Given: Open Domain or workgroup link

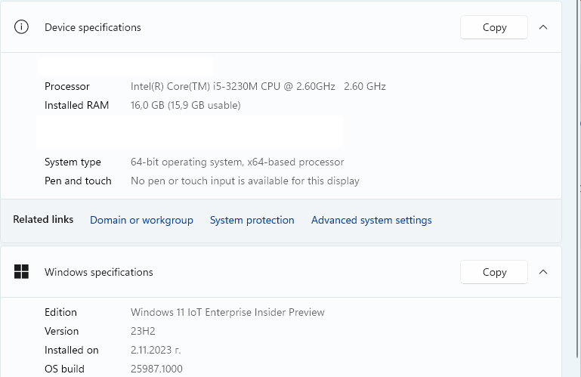Looking at the screenshot, I should click(x=141, y=220).
